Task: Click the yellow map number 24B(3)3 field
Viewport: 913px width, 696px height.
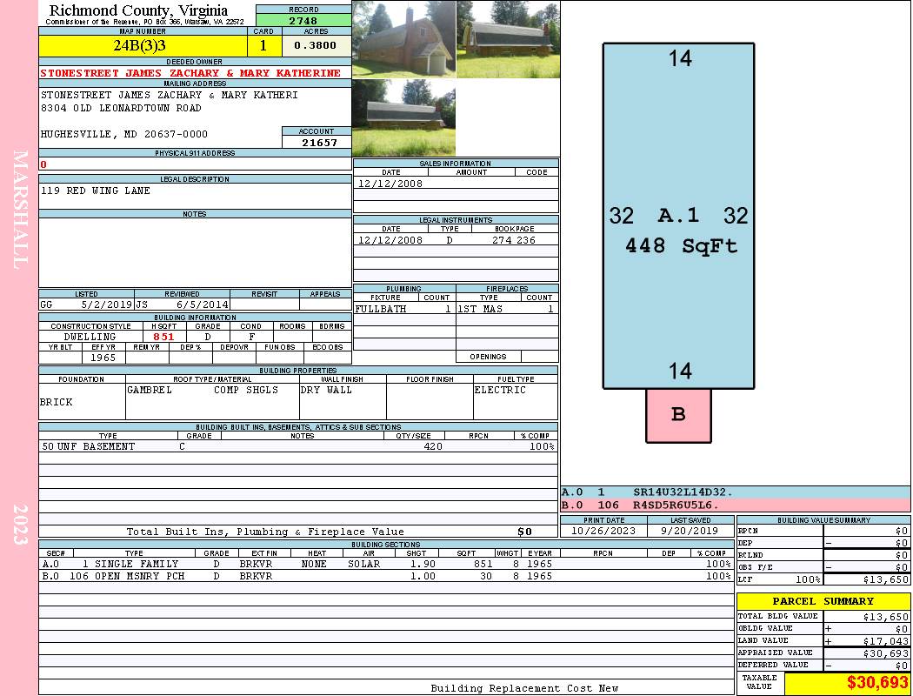Action: click(144, 46)
